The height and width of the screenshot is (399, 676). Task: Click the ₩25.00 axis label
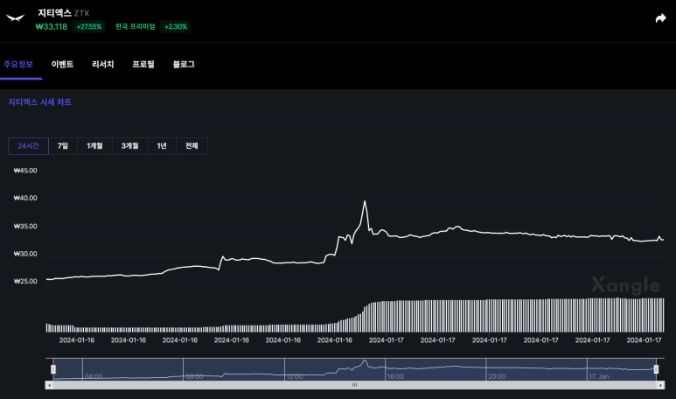(25, 281)
